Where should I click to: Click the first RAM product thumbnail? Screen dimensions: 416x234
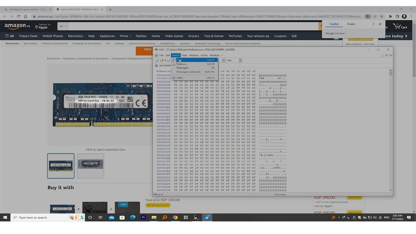pos(61,166)
